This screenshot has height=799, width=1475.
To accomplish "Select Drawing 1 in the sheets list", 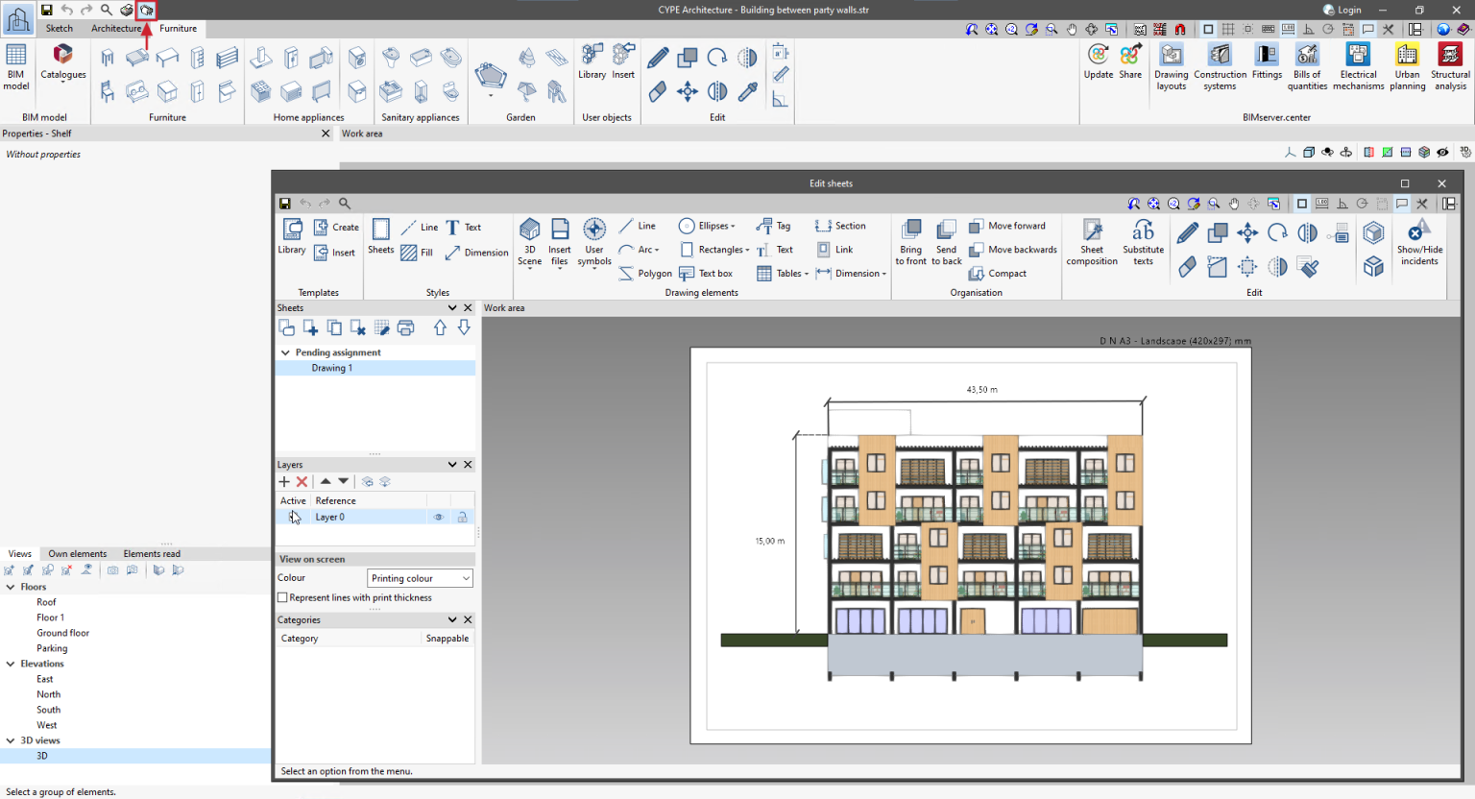I will click(332, 368).
